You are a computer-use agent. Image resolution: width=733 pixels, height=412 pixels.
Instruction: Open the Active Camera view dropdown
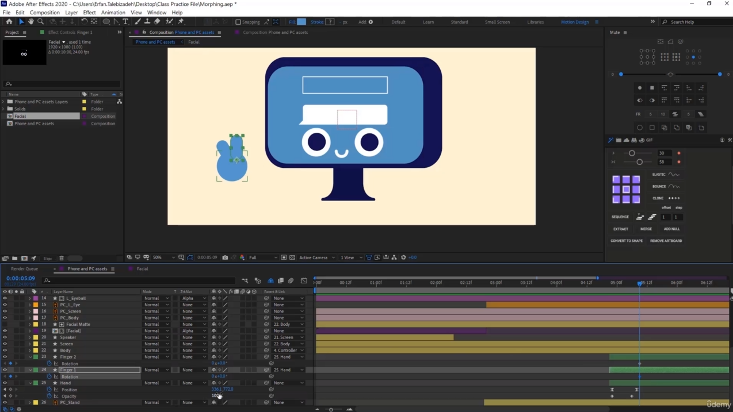316,257
